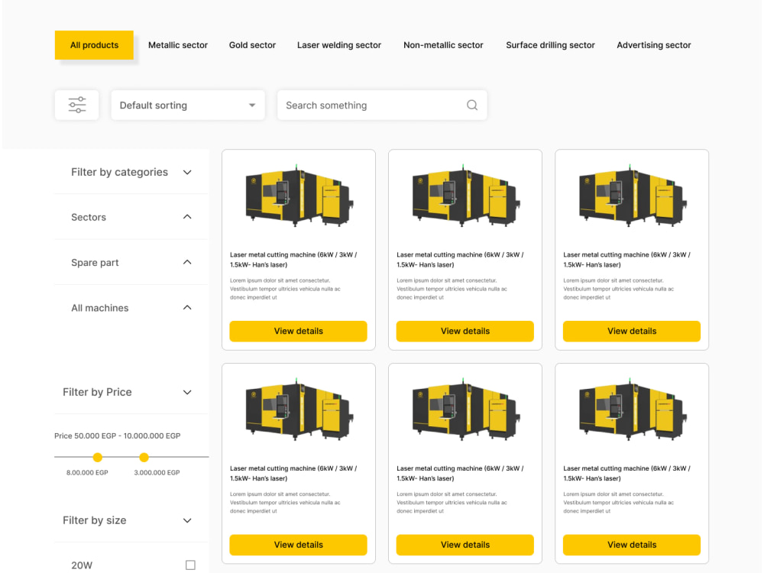Screen dimensions: 764x573
Task: Expand the Spare part chevron
Action: click(187, 262)
